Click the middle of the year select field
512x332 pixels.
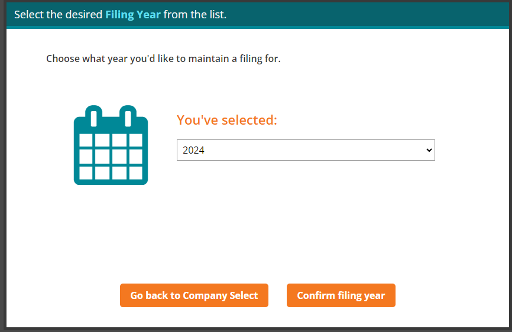[x=306, y=150]
